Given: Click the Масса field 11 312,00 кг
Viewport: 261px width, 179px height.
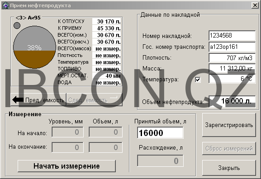Looking at the screenshot, I should [x=232, y=68].
